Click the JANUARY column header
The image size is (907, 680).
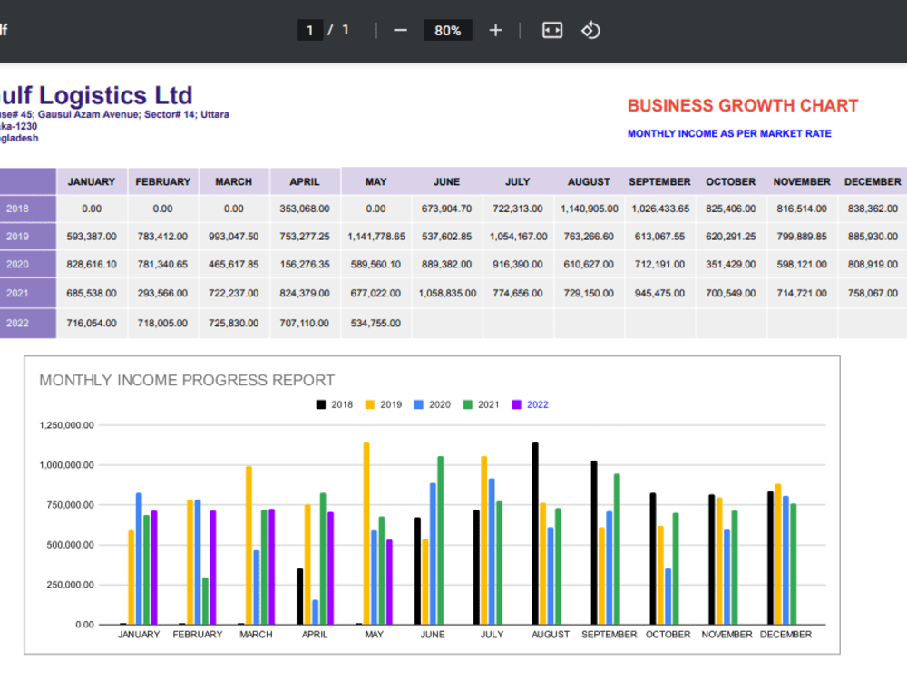tap(92, 181)
